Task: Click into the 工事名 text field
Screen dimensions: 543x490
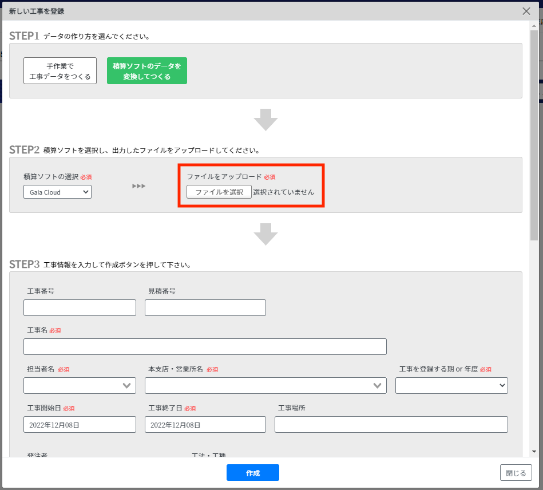Action: pos(205,346)
